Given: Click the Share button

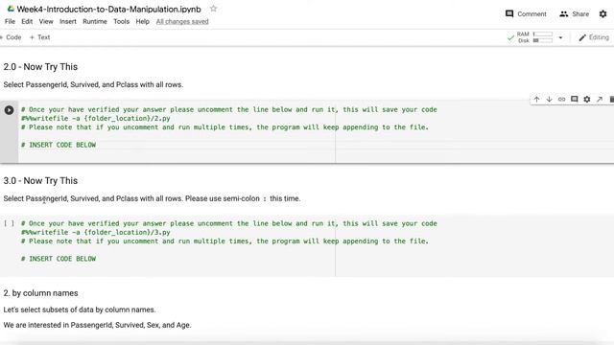Looking at the screenshot, I should point(574,13).
